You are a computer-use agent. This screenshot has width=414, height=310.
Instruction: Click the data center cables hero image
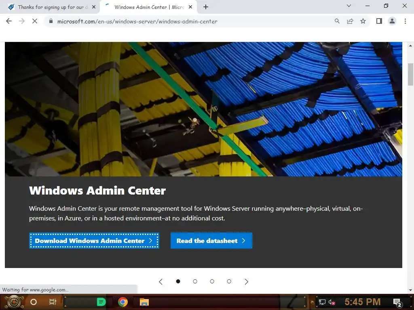click(203, 109)
